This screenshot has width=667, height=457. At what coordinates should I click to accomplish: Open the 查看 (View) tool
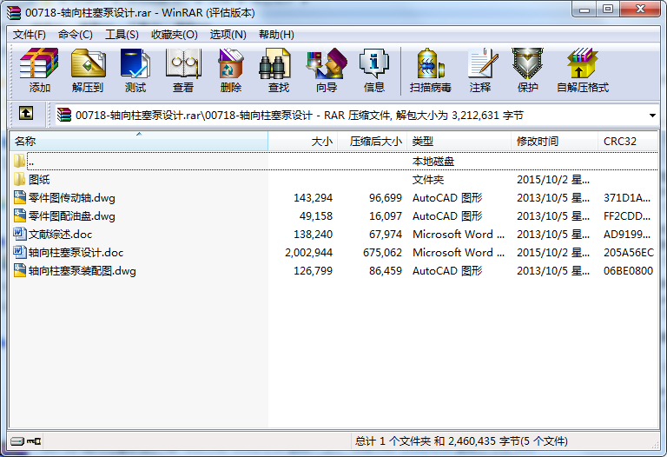(x=183, y=70)
